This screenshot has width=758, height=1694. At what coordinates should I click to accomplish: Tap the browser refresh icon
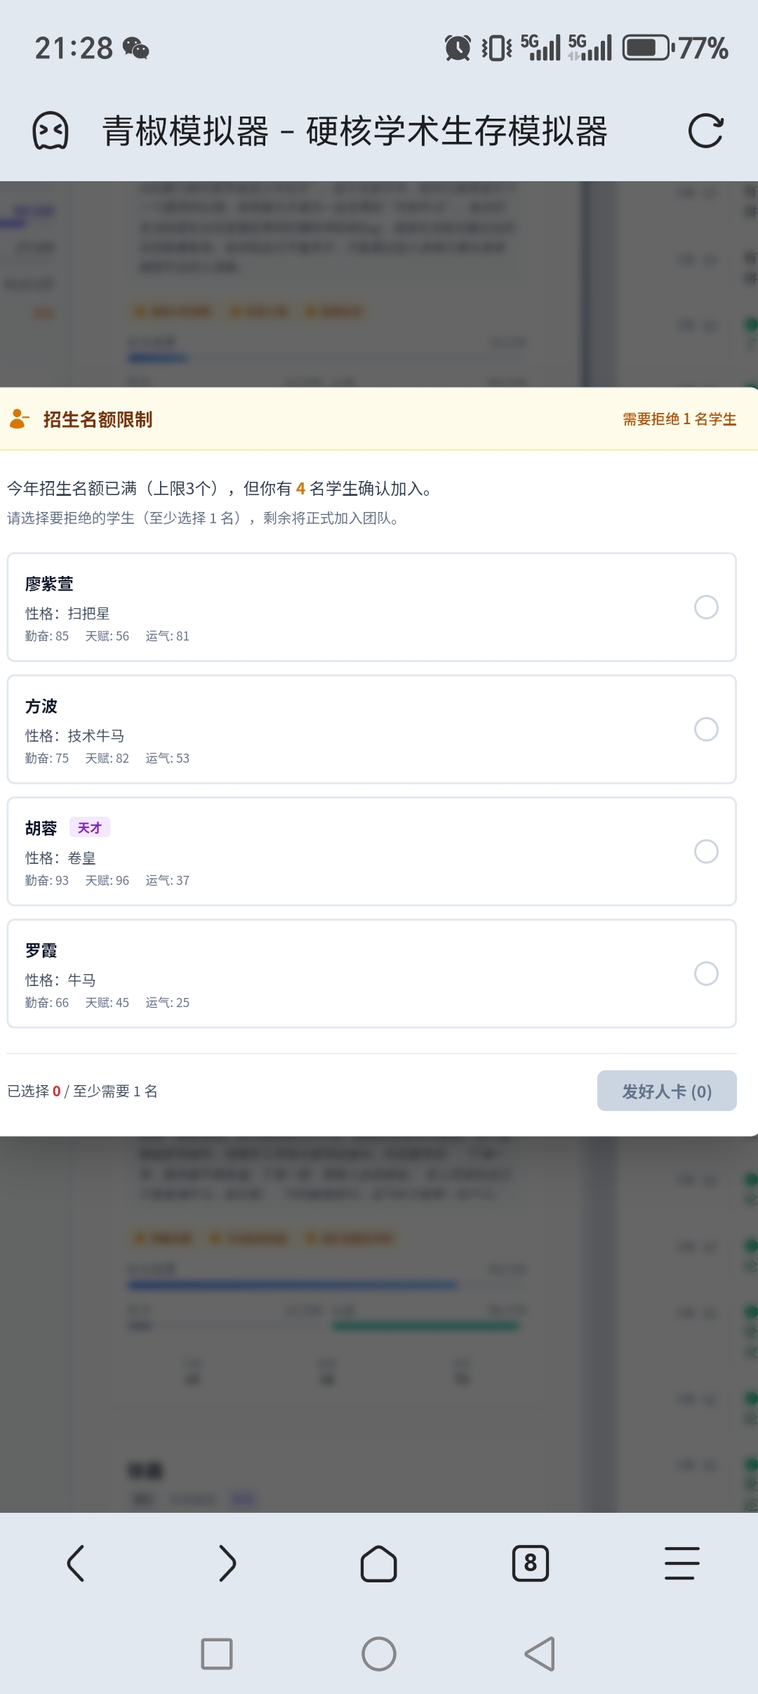pos(705,131)
